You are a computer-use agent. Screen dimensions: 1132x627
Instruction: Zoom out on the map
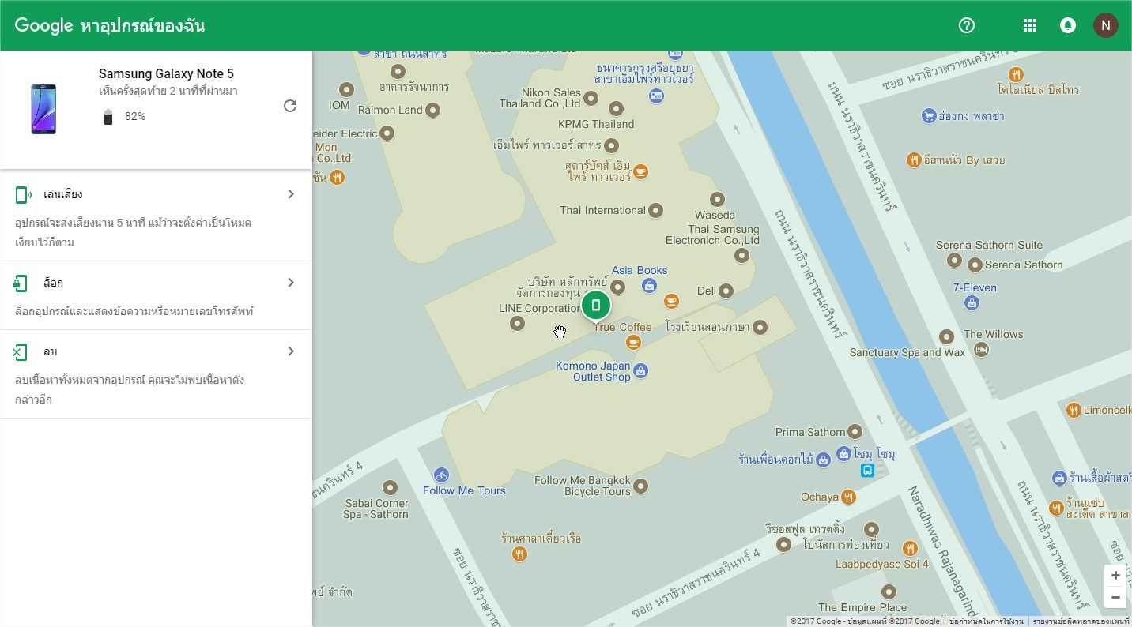(1115, 598)
